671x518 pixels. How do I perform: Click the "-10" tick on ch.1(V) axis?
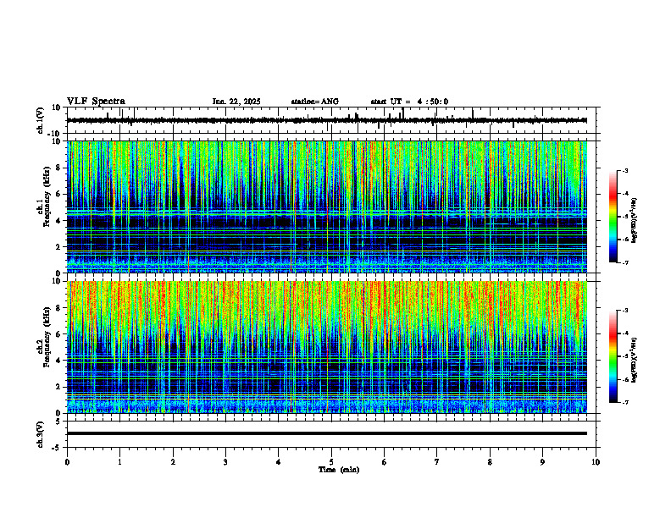55,134
